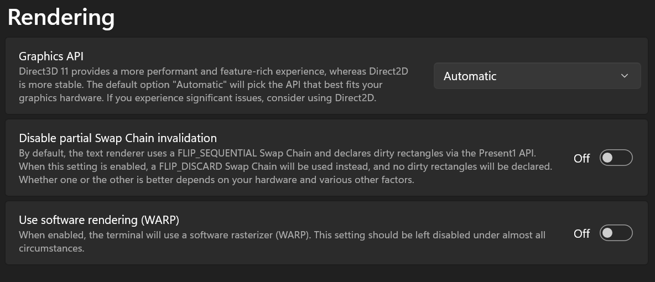Click the Off label beside Swap Chain toggle
The height and width of the screenshot is (282, 655).
point(581,158)
